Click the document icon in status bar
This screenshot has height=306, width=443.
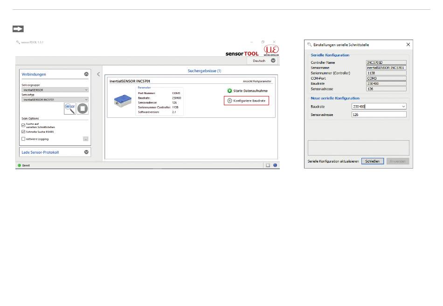tap(268, 165)
